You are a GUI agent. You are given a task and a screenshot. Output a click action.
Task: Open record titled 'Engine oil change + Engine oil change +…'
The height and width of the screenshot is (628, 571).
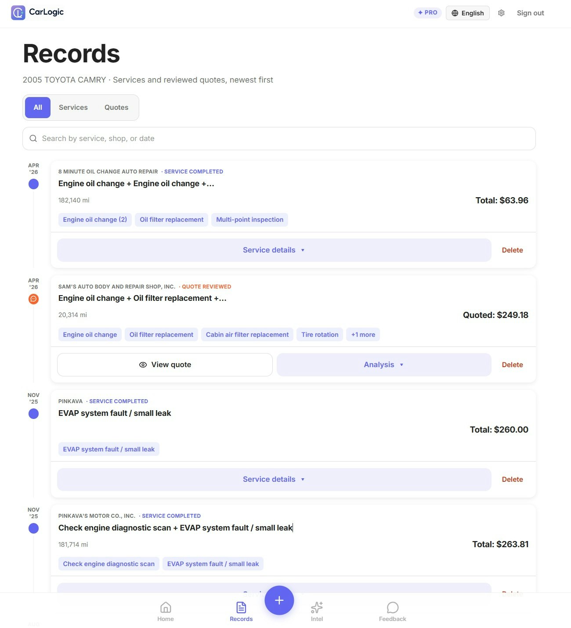(x=136, y=184)
